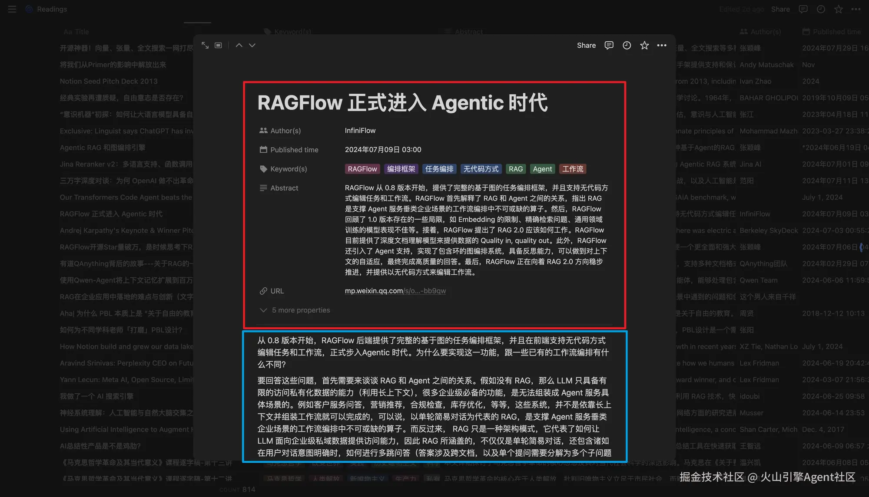Open page in full view icon
The width and height of the screenshot is (869, 497).
point(205,45)
